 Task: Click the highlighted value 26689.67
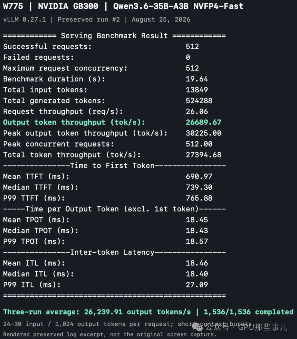click(x=204, y=122)
